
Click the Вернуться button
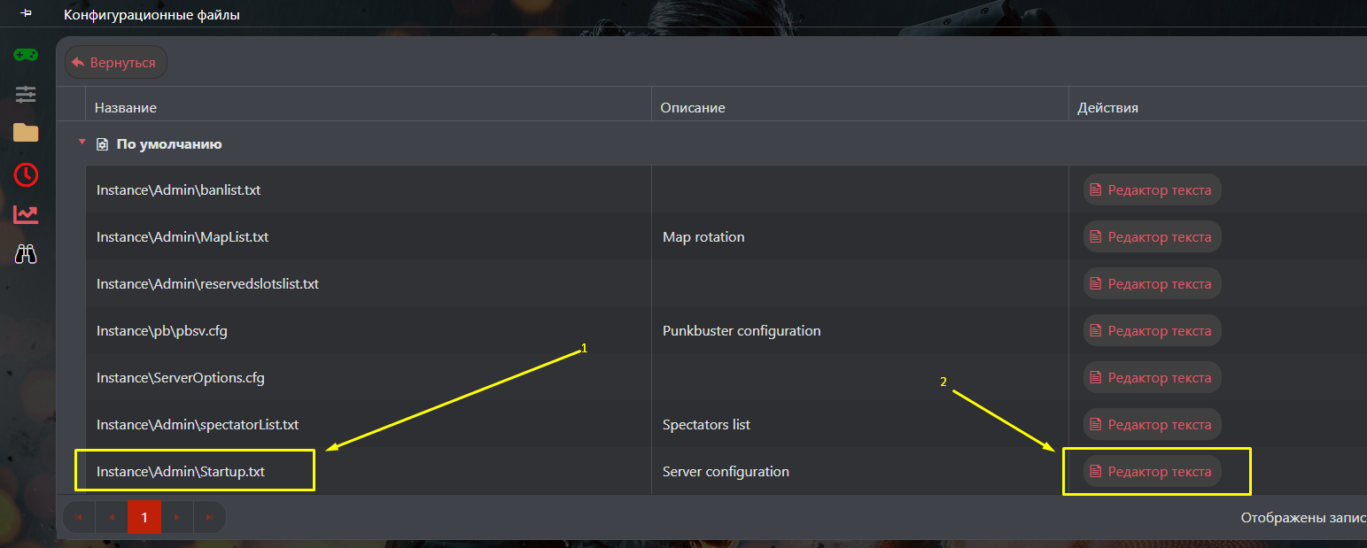[115, 62]
